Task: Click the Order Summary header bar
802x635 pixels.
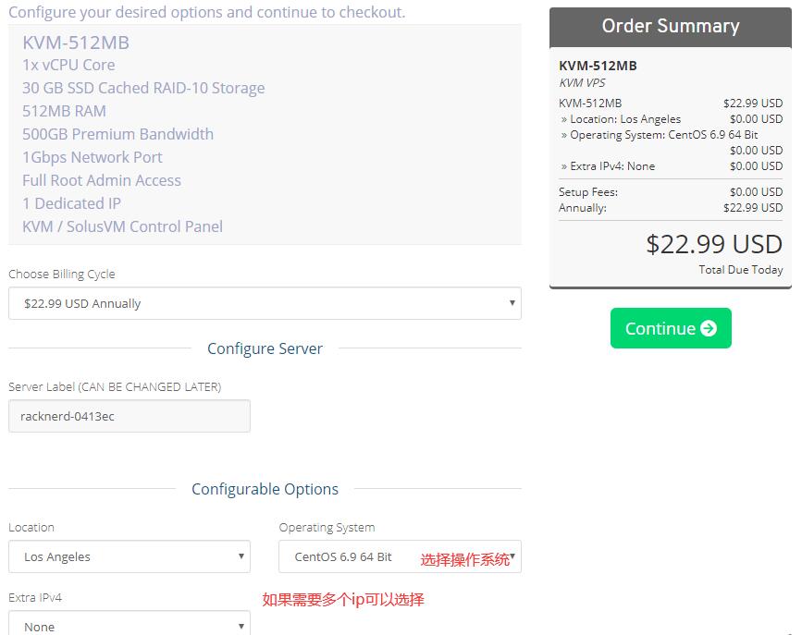Action: click(671, 26)
